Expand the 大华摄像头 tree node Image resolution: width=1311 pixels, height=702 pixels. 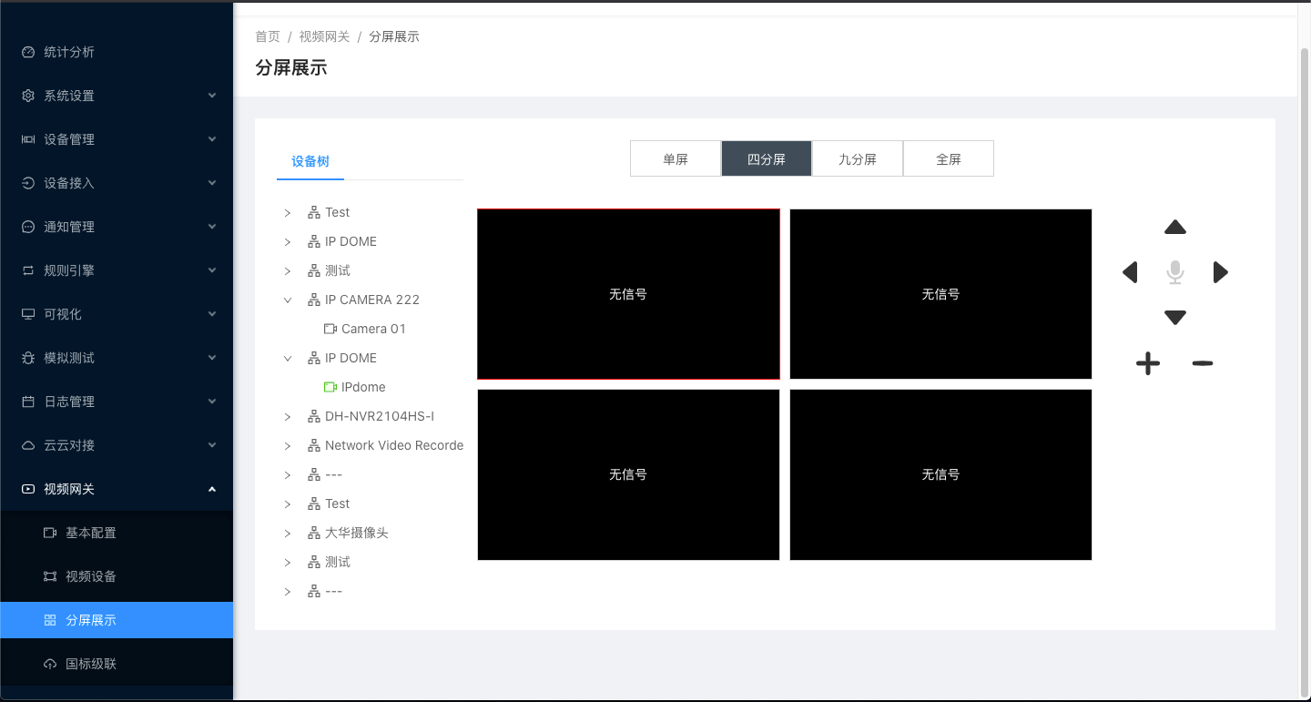point(288,533)
